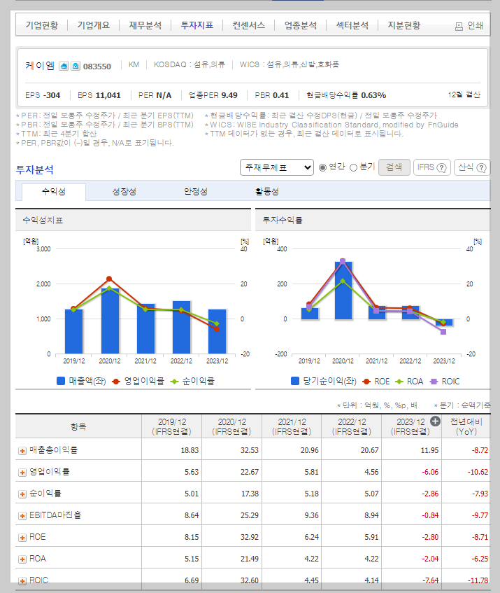Image resolution: width=500 pixels, height=593 pixels.
Task: Click the value -9.77 in EBITDA마진율 row
Action: pyautogui.click(x=480, y=515)
